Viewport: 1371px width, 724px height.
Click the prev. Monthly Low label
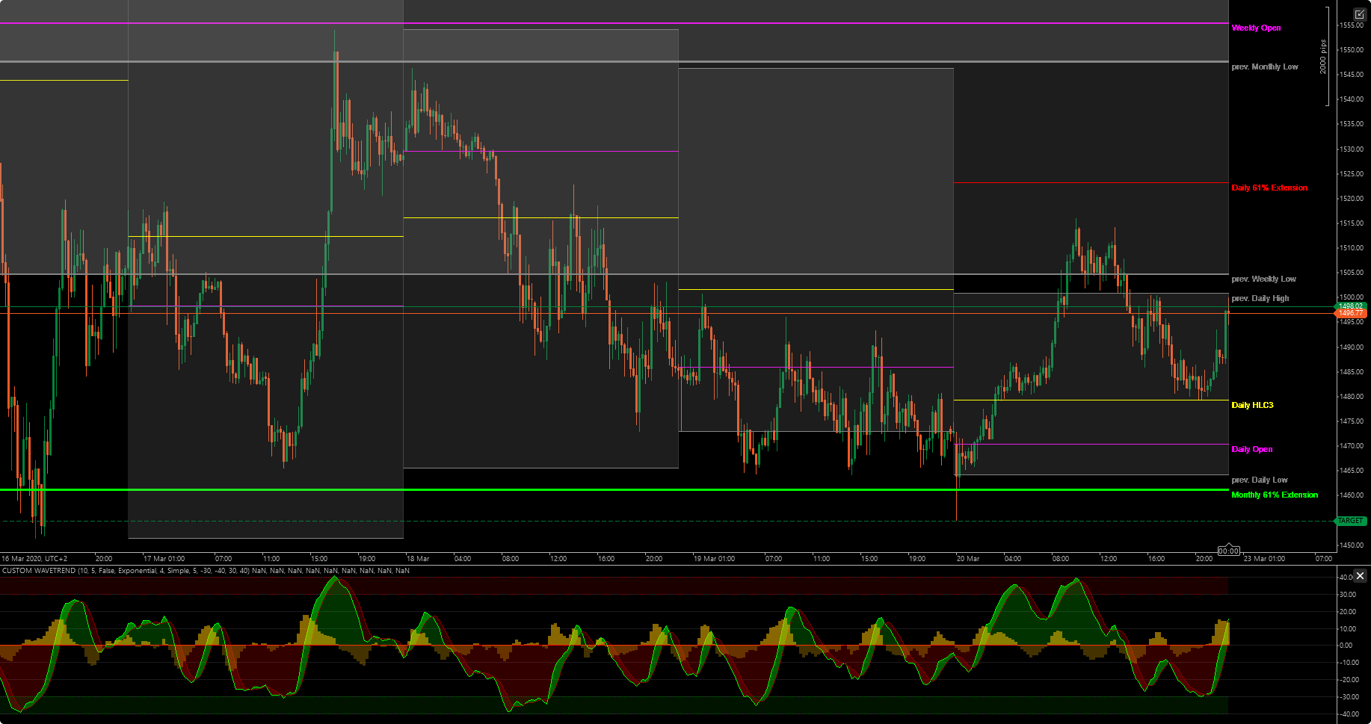[1265, 67]
